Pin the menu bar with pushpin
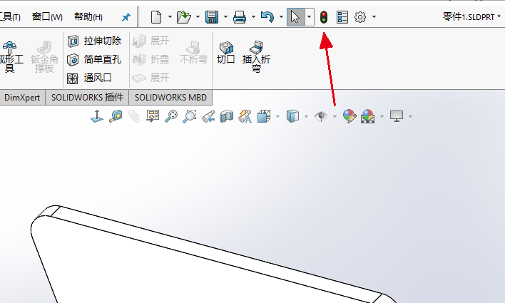Image resolution: width=505 pixels, height=303 pixels. click(126, 17)
